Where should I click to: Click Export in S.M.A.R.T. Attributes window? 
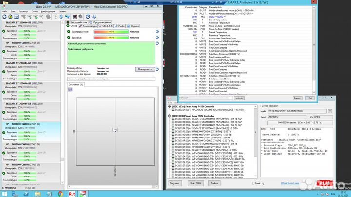[x=296, y=98]
